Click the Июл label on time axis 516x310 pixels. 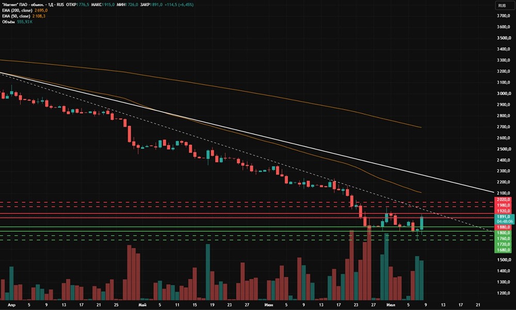[x=391, y=305]
